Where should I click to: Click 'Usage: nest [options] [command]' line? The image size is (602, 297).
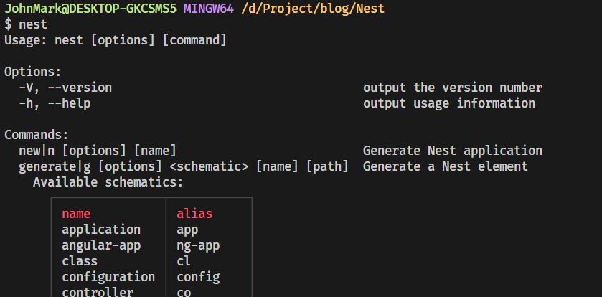(x=116, y=40)
